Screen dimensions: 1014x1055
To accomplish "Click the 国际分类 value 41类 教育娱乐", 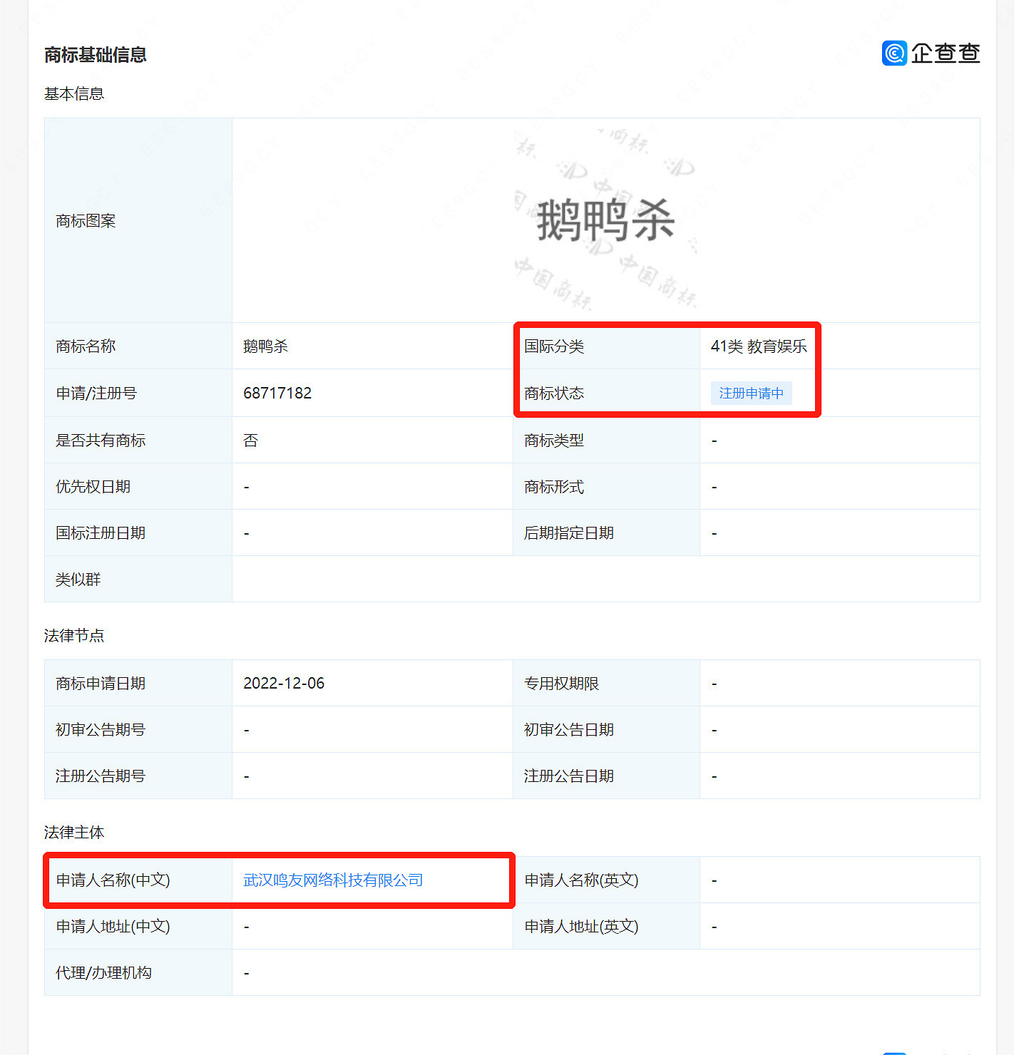I will (759, 346).
